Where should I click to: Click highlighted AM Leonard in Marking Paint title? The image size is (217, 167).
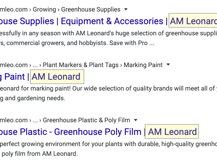click(x=56, y=77)
